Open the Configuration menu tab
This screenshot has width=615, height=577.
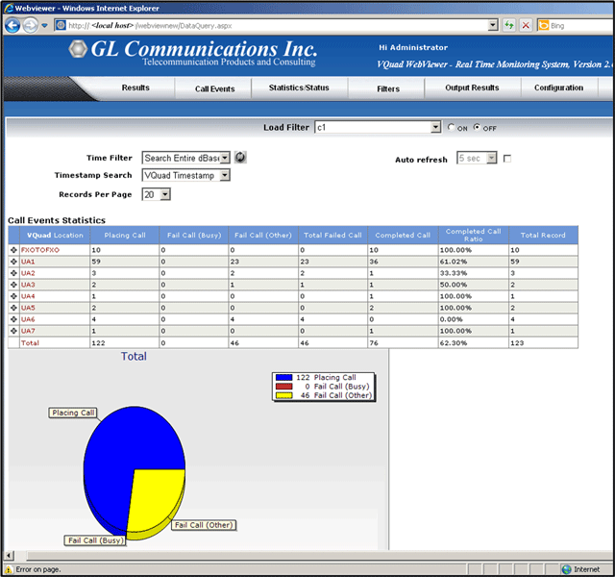(x=558, y=88)
